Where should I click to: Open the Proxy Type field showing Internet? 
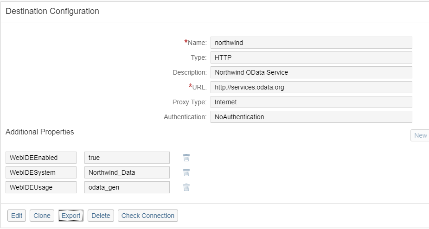point(311,102)
